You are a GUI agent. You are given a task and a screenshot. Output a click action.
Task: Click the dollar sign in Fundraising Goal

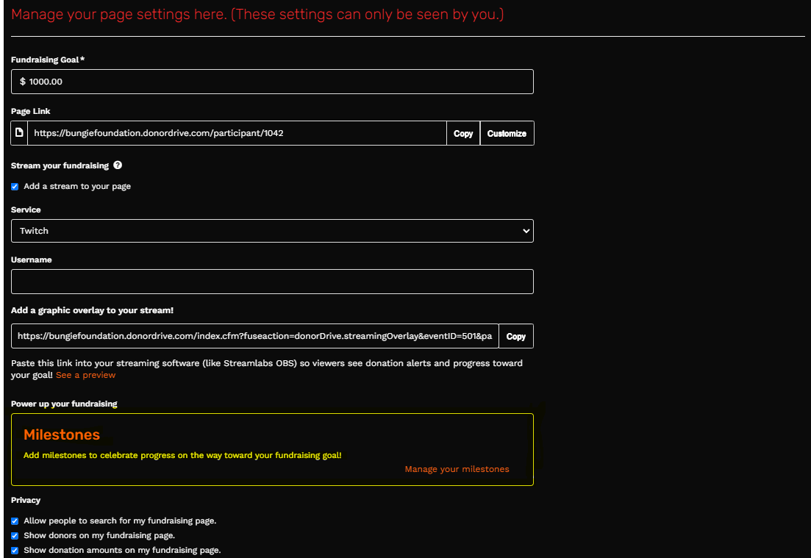23,82
